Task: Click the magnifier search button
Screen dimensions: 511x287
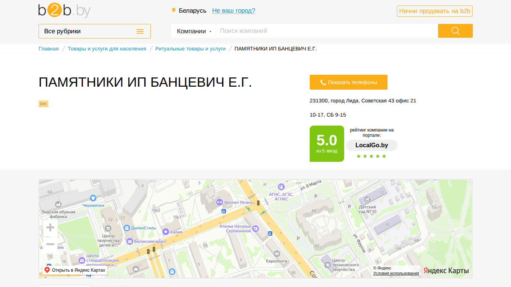Action: click(x=455, y=31)
